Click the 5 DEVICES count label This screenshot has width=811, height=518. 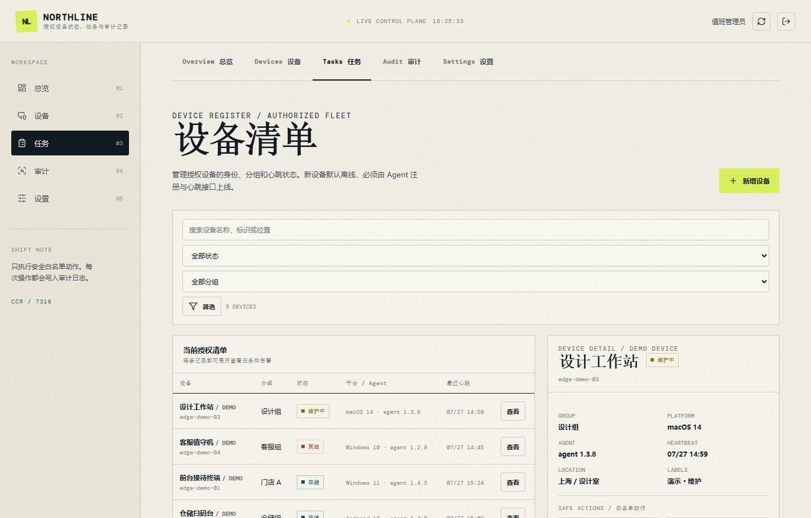click(241, 307)
